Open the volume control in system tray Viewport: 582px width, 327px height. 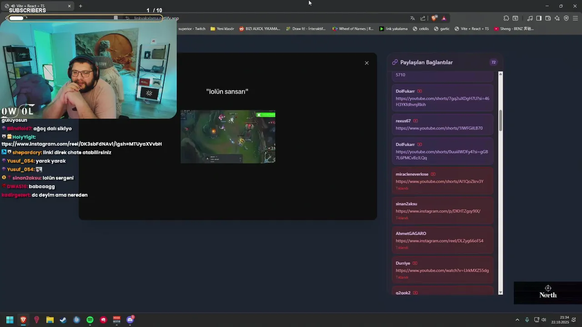point(544,320)
